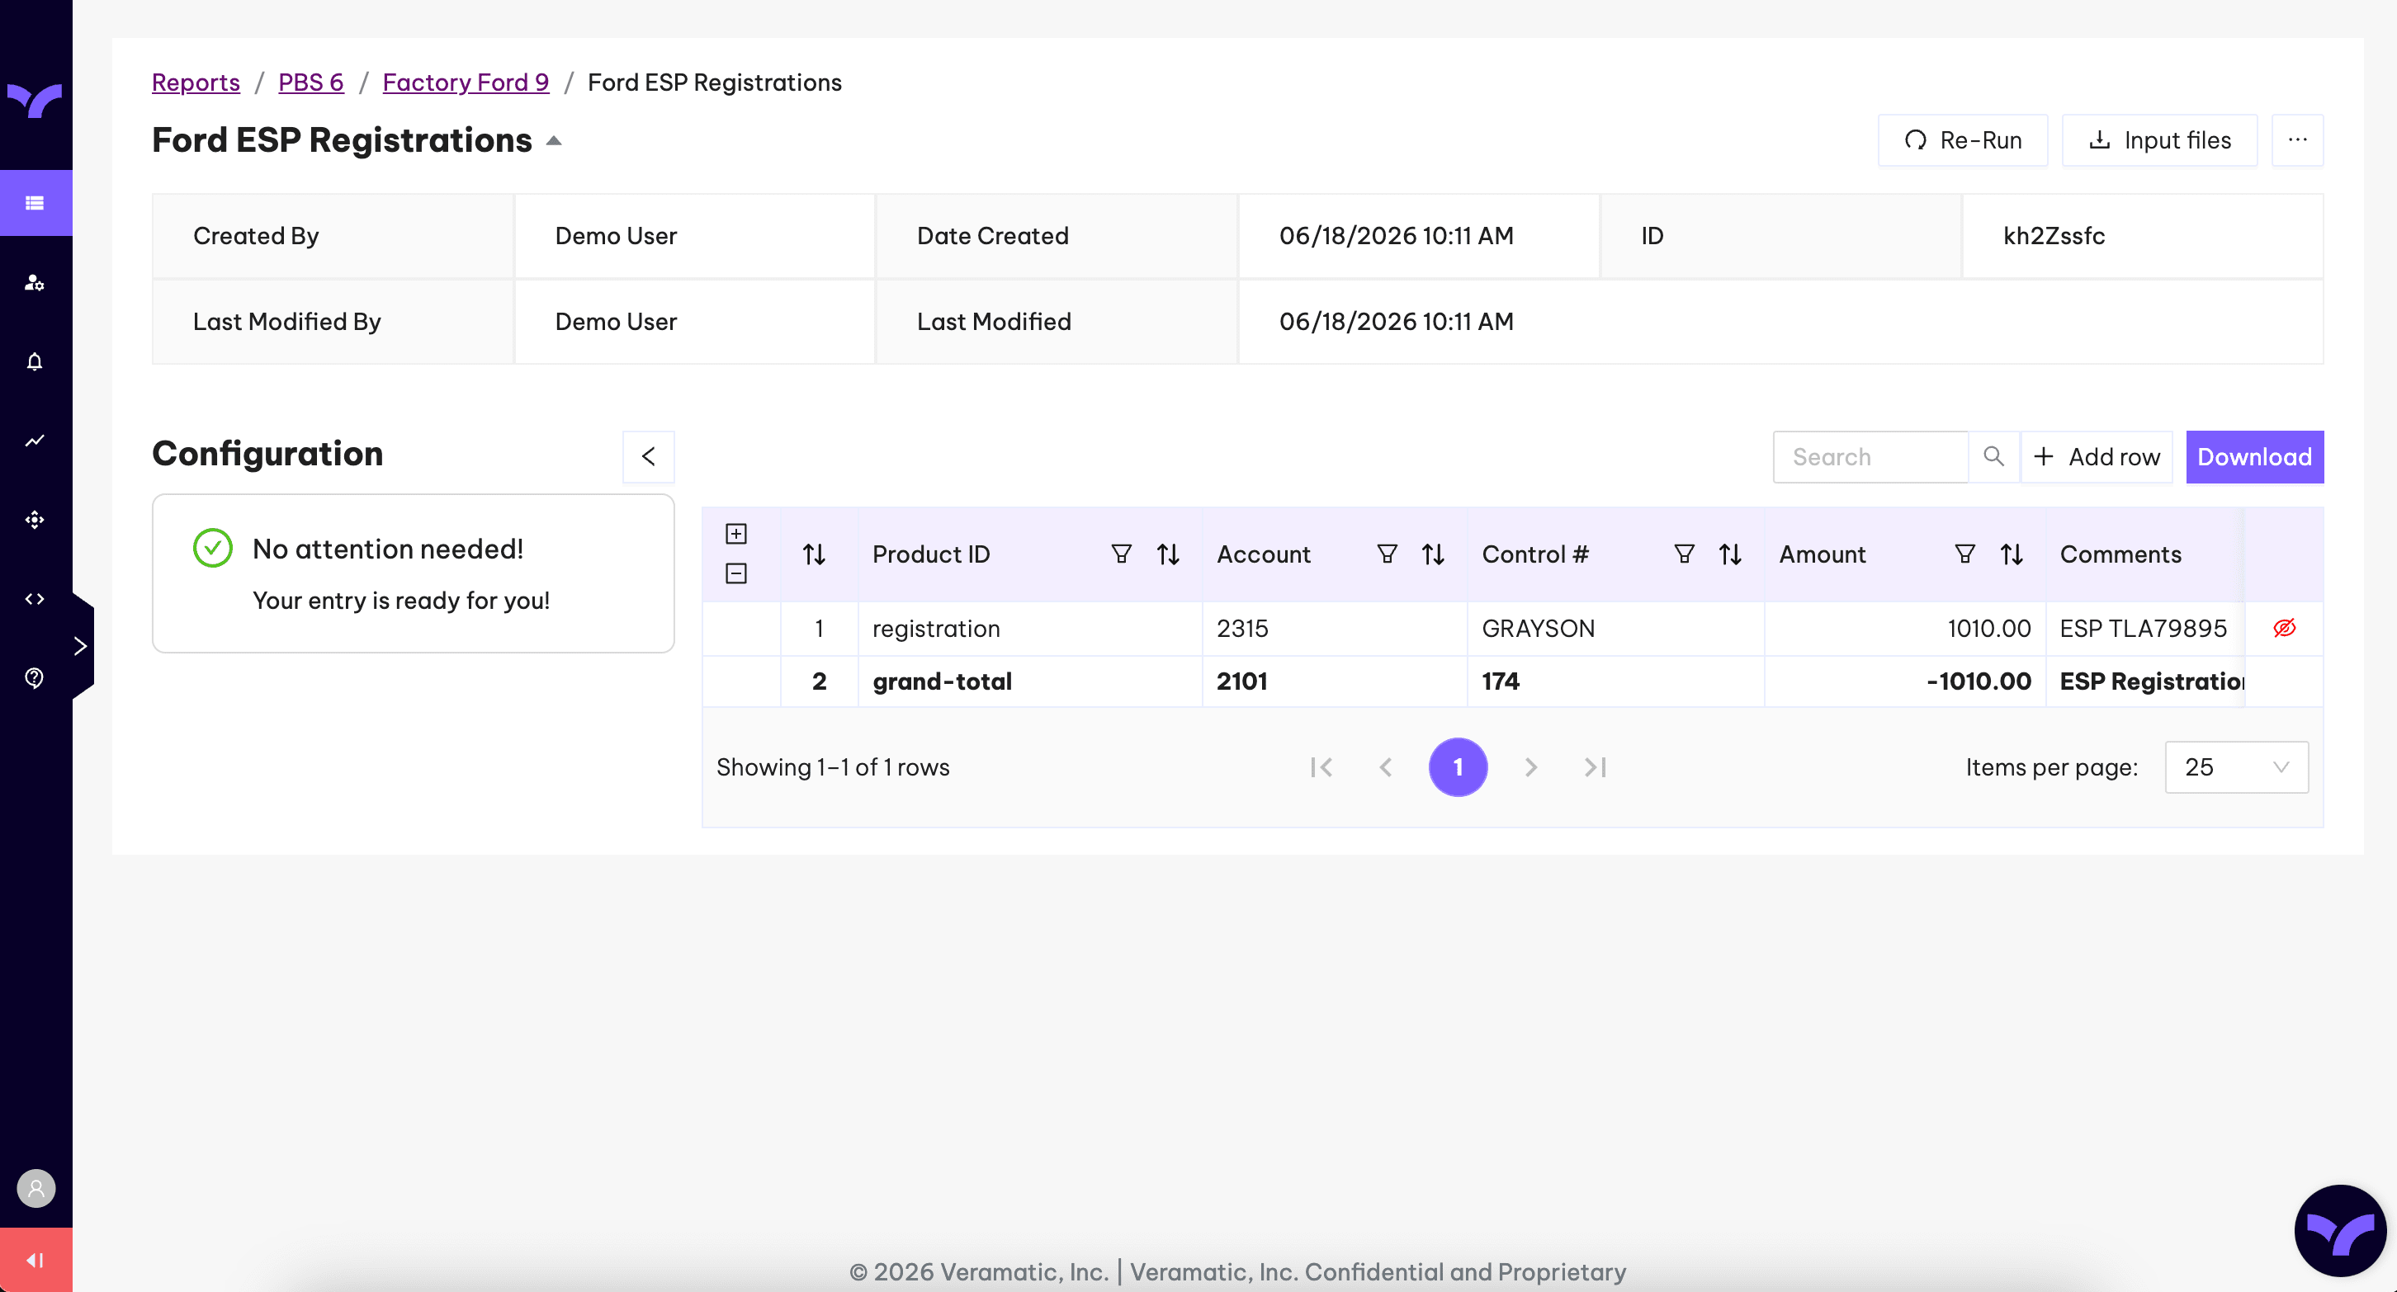
Task: Sort the Product ID column
Action: tap(1168, 554)
